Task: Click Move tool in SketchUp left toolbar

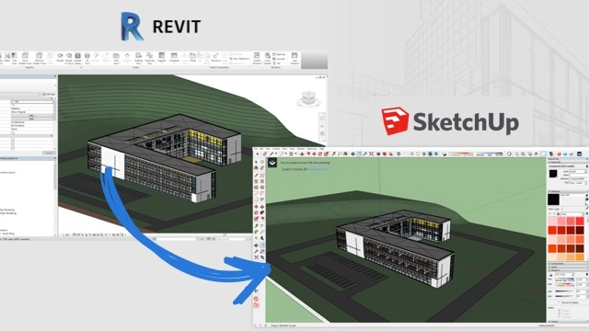Action: pos(257,206)
